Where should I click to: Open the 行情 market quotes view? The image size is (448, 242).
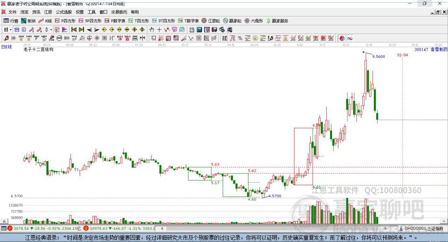[11, 21]
